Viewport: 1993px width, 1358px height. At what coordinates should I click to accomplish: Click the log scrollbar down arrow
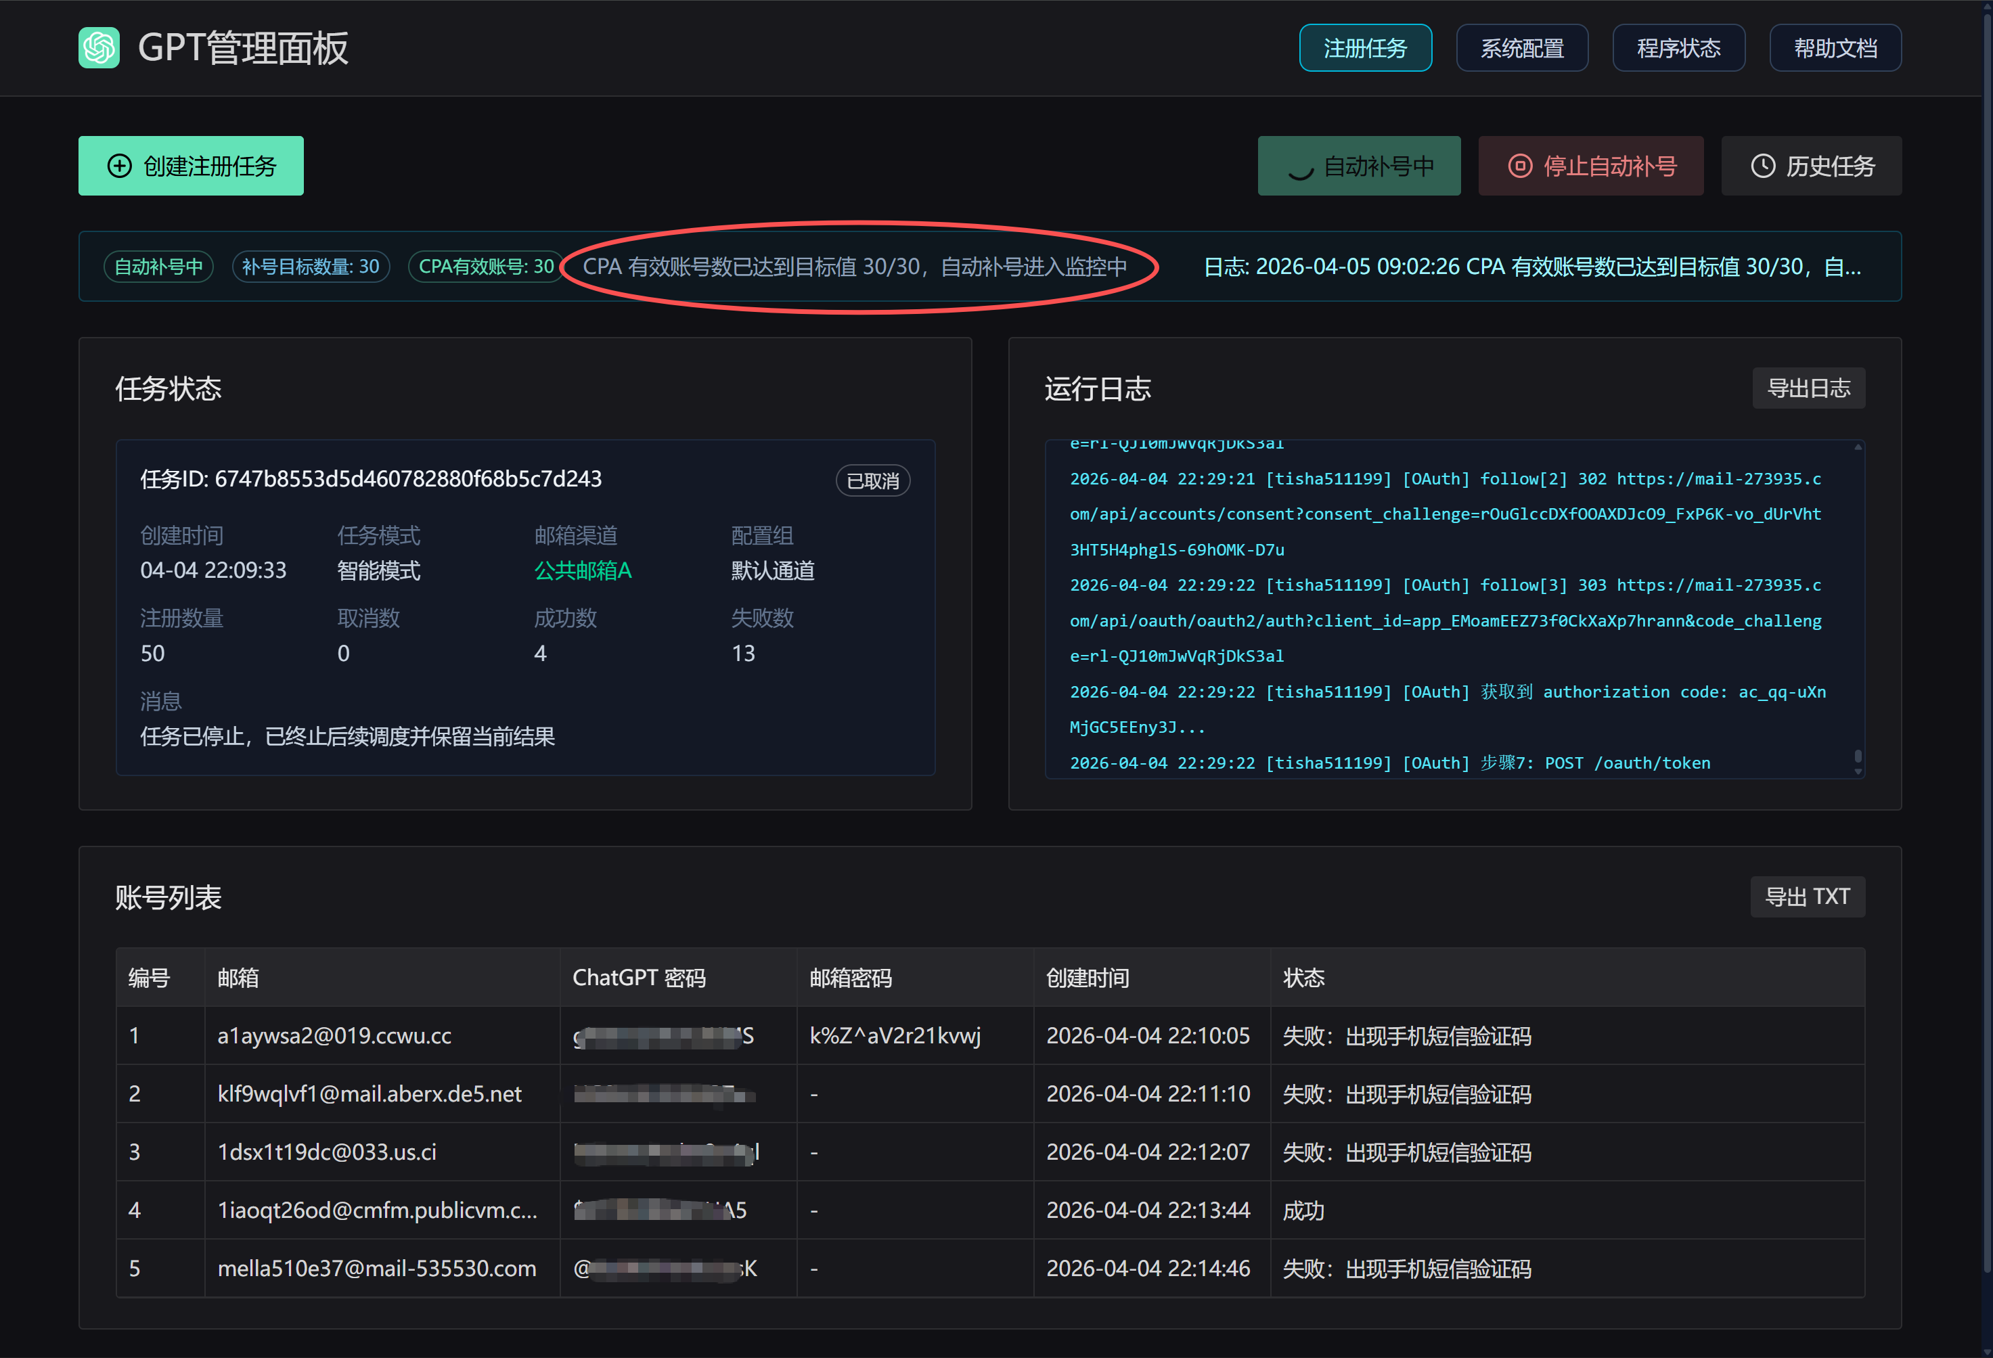pyautogui.click(x=1858, y=771)
